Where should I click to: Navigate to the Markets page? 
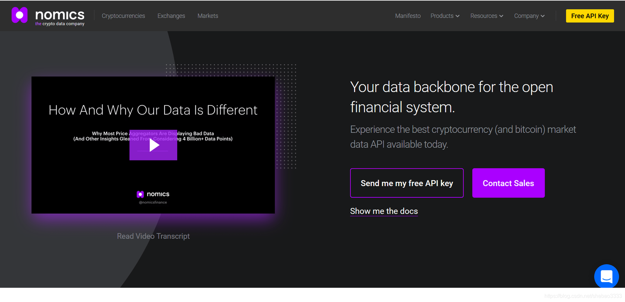[x=208, y=16]
